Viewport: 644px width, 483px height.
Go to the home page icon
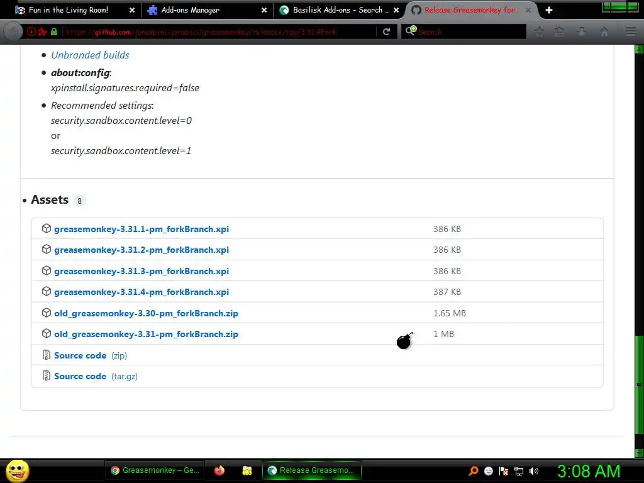604,31
